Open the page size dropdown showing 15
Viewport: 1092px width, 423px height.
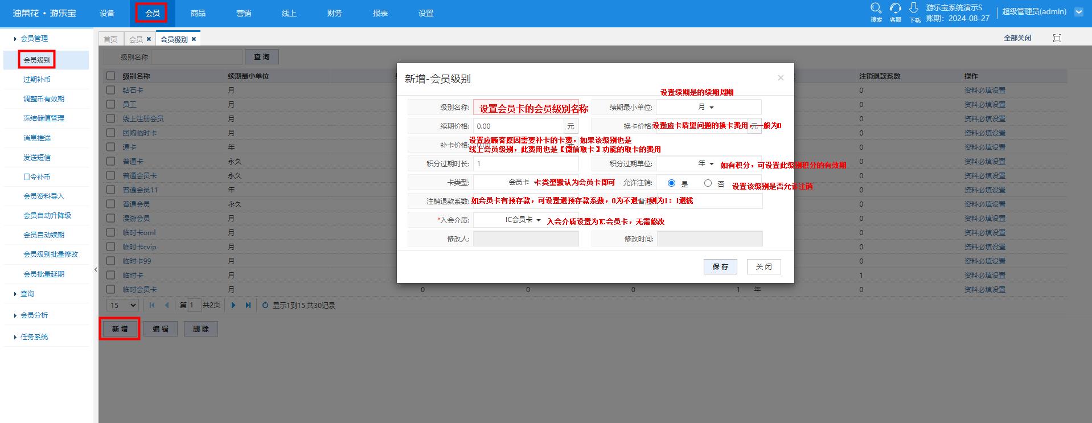pyautogui.click(x=122, y=305)
